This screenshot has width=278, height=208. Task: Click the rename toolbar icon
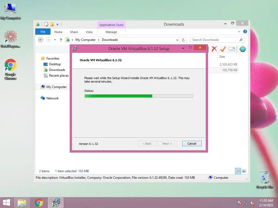pyautogui.click(x=232, y=49)
